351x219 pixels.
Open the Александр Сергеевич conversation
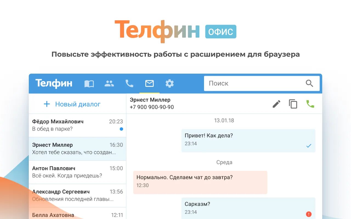77,195
